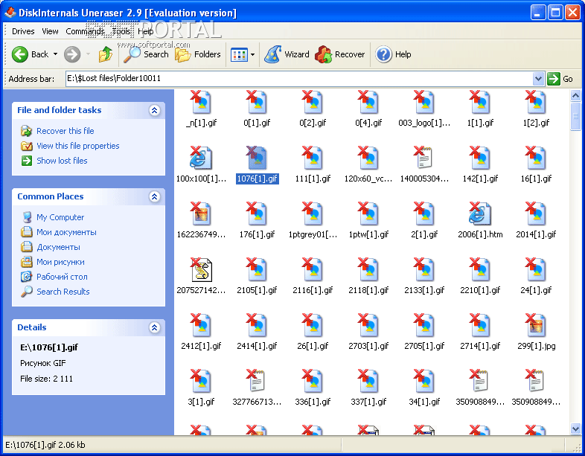Toggle the Folders pane button

pyautogui.click(x=198, y=54)
